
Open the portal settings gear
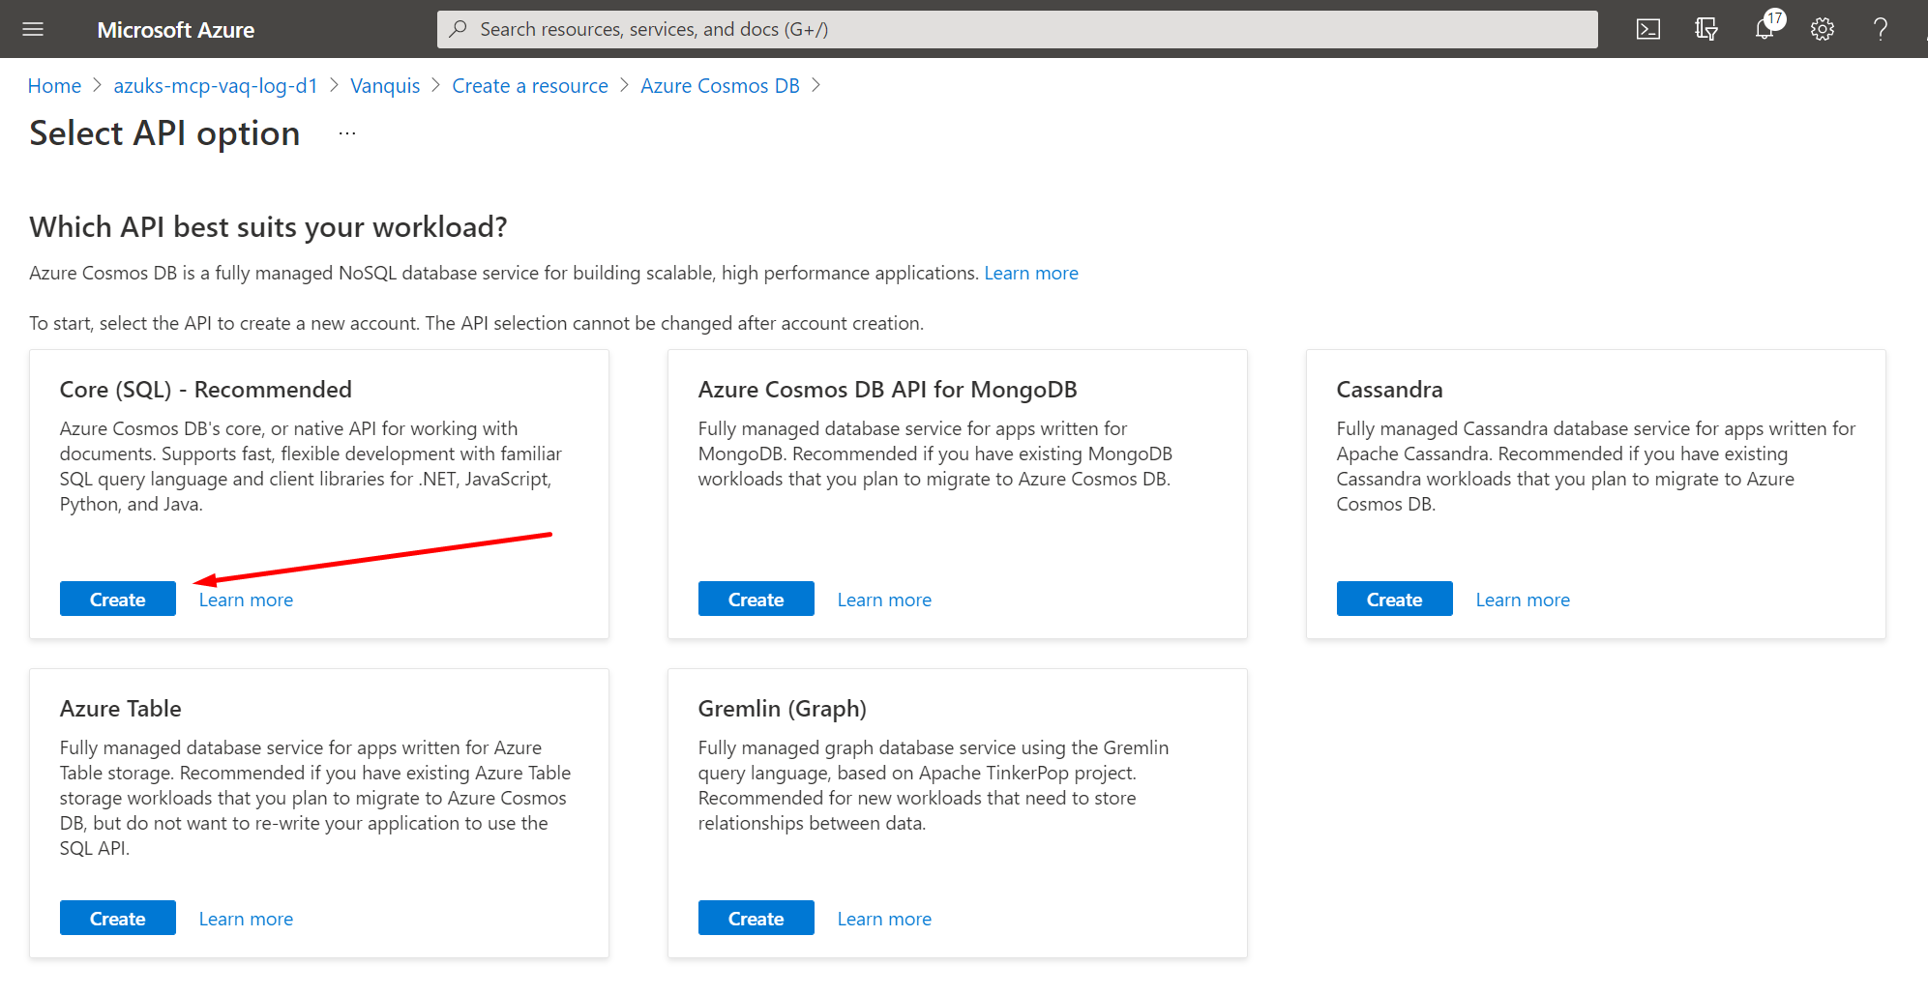1822,29
